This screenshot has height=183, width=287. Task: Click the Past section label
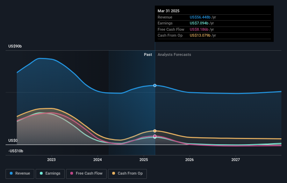pyautogui.click(x=148, y=55)
